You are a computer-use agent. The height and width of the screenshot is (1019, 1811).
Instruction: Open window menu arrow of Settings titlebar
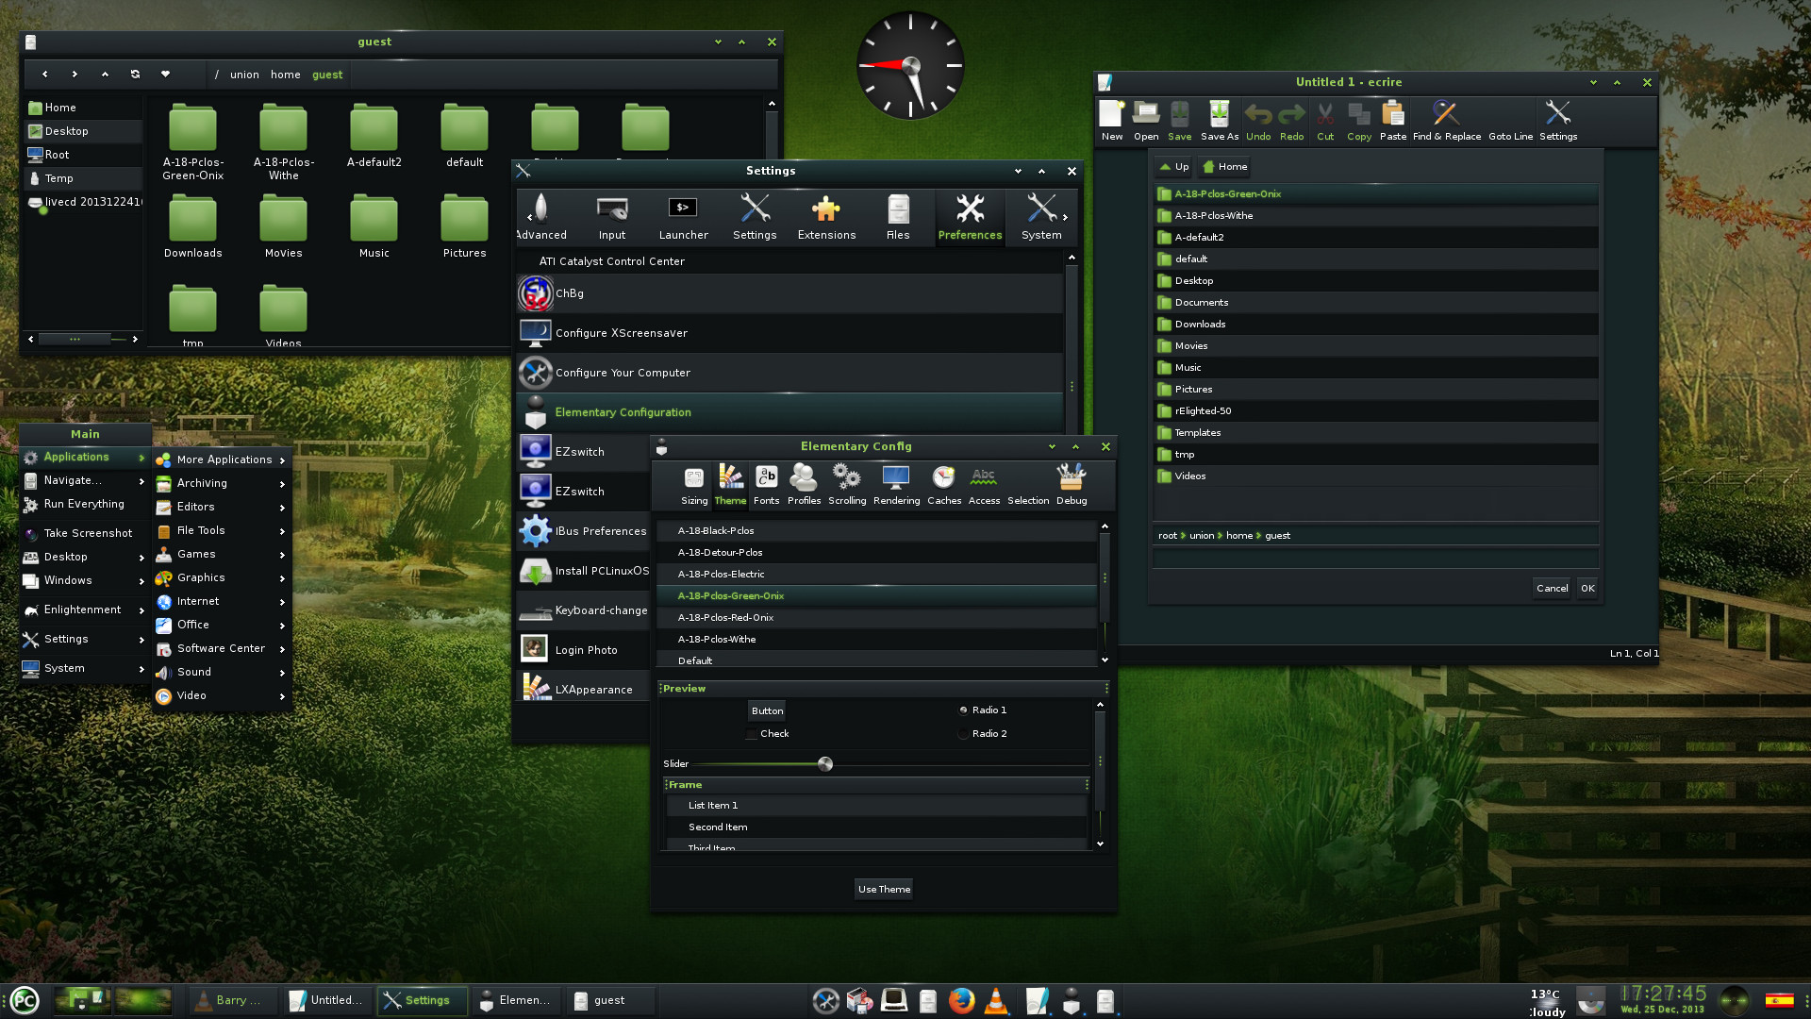pos(1018,172)
